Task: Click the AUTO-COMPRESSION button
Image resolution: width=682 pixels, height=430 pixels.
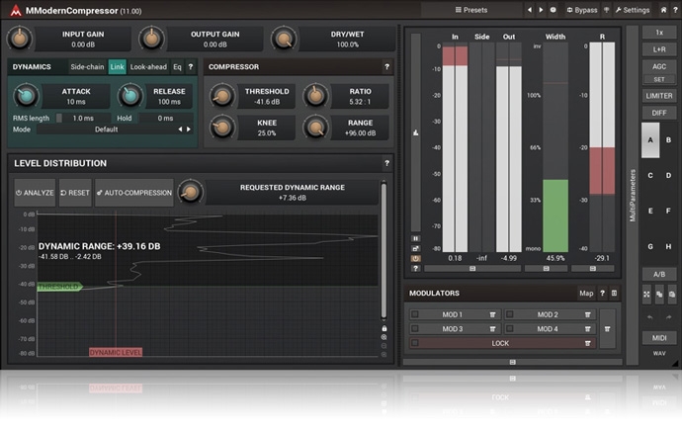Action: coord(134,193)
